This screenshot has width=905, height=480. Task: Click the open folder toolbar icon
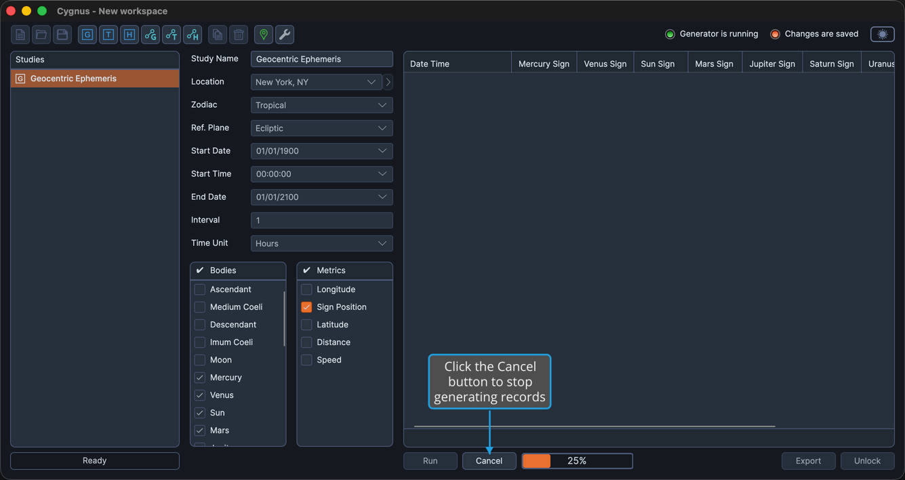(x=41, y=35)
